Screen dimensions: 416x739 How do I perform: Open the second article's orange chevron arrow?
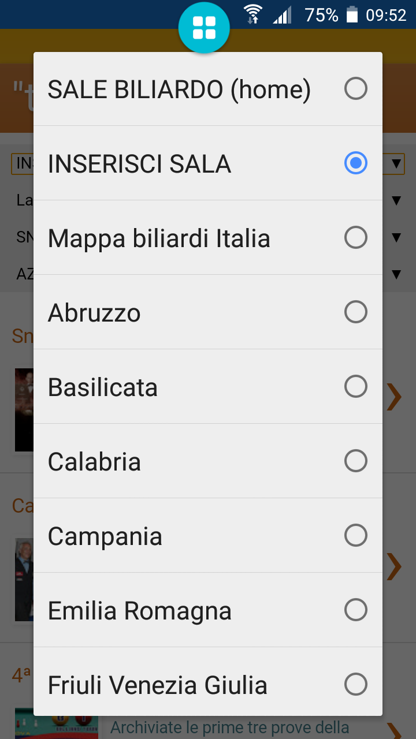pyautogui.click(x=395, y=566)
